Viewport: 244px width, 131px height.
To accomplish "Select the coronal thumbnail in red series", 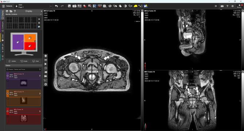I will (24, 118).
